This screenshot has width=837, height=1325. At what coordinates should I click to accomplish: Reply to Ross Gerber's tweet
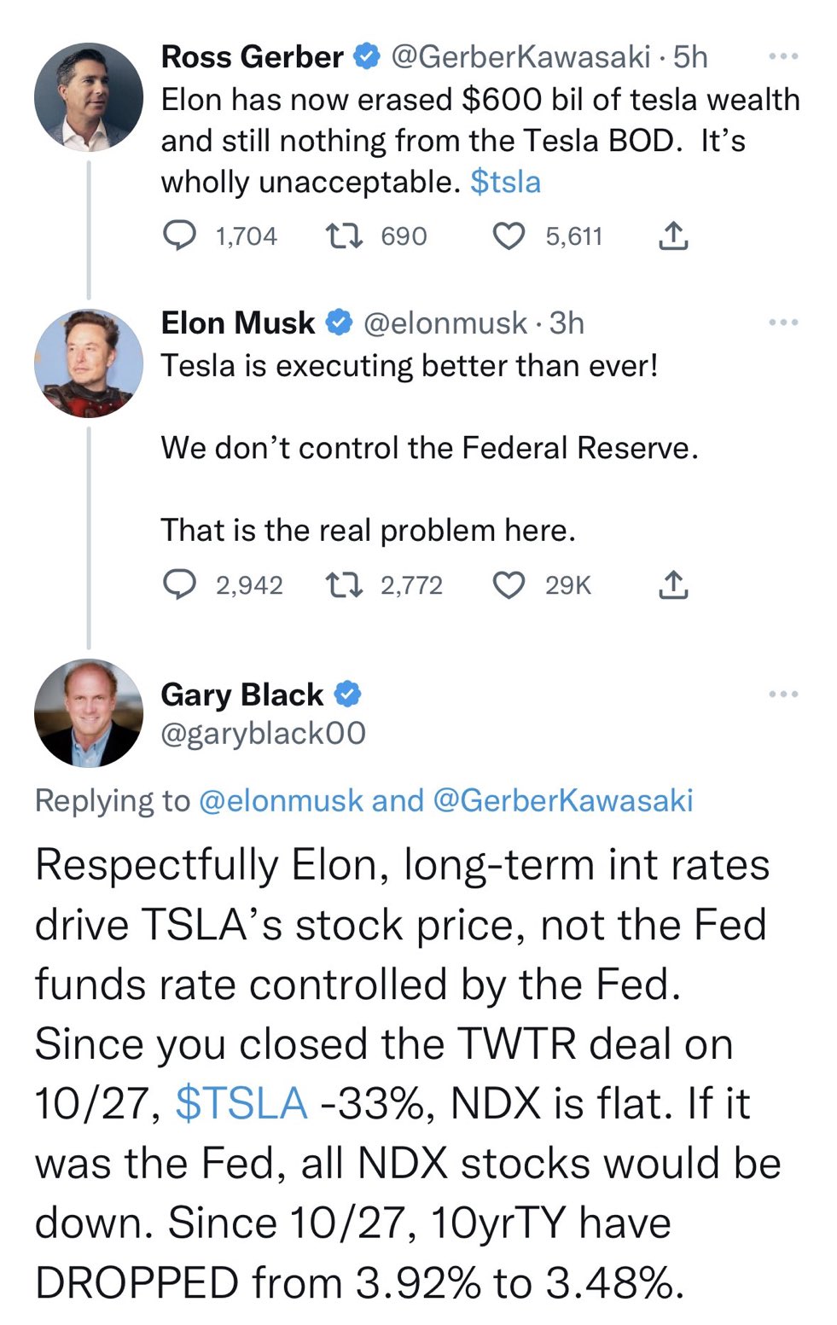[x=179, y=235]
